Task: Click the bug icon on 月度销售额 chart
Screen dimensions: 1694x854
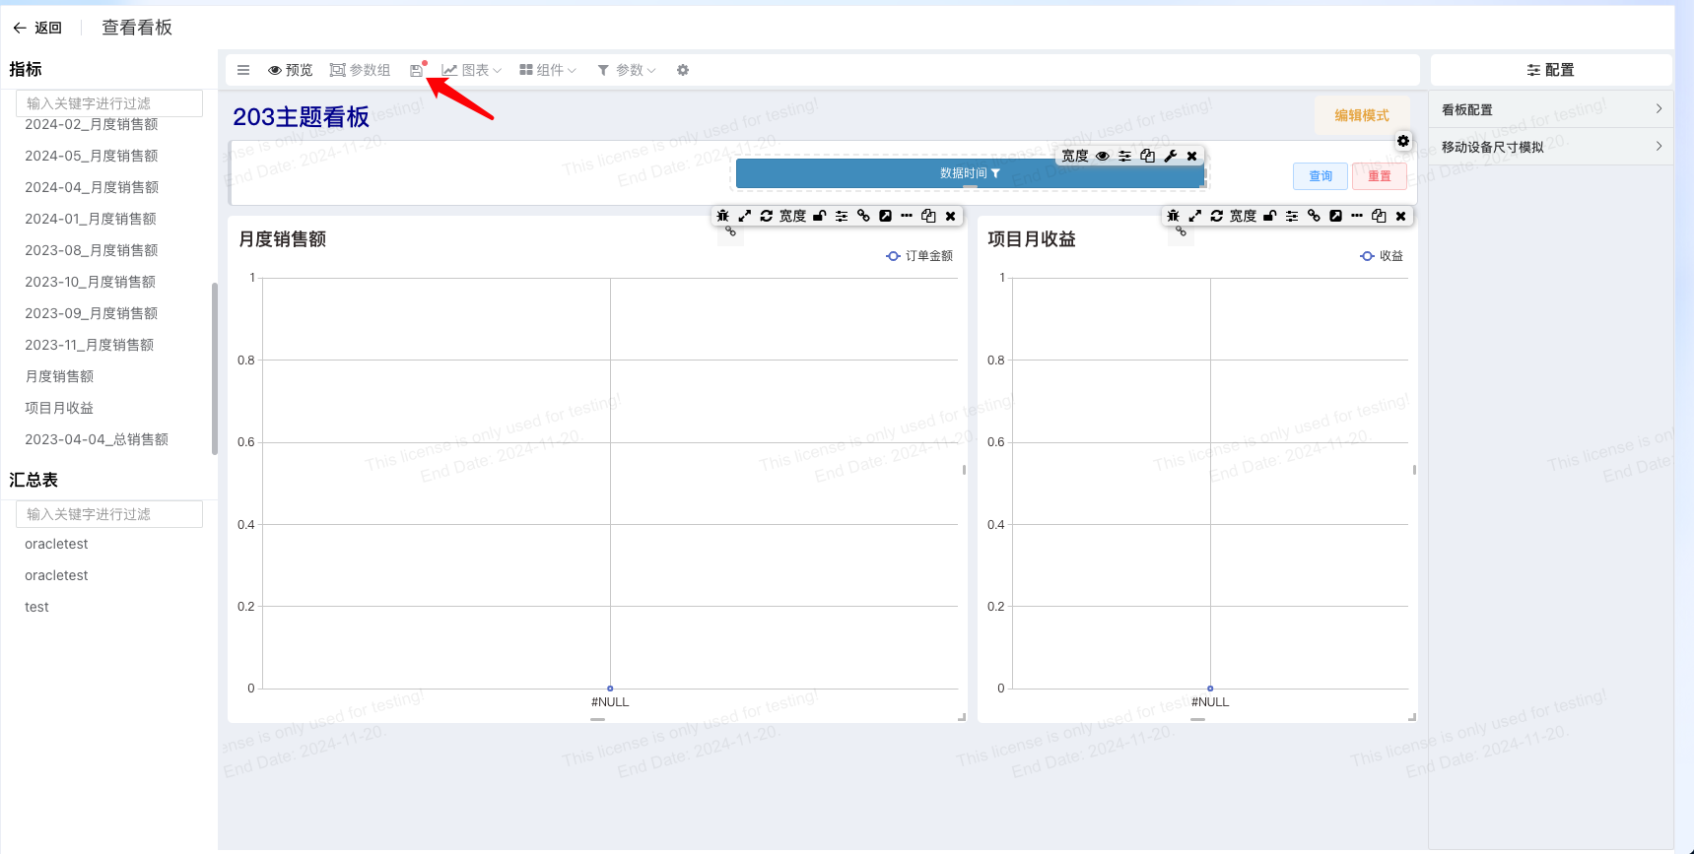Action: click(722, 216)
